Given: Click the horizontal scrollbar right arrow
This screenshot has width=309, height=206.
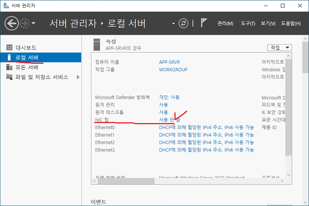Looking at the screenshot, I should [282, 181].
